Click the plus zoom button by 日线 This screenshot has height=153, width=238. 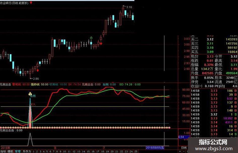click(x=180, y=151)
